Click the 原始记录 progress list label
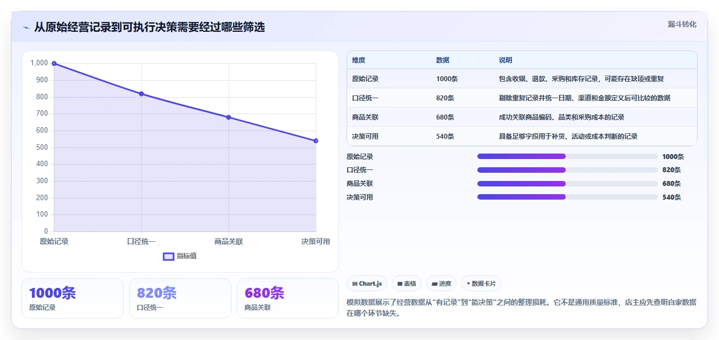The image size is (719, 340). [360, 156]
